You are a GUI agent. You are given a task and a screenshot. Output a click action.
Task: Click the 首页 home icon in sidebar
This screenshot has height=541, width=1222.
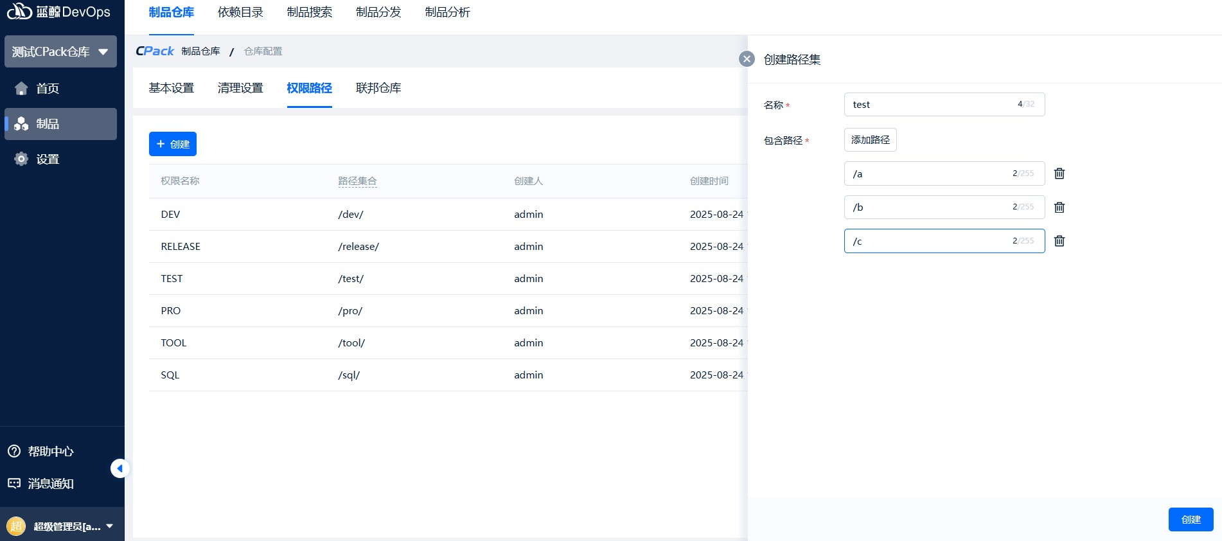coord(21,89)
